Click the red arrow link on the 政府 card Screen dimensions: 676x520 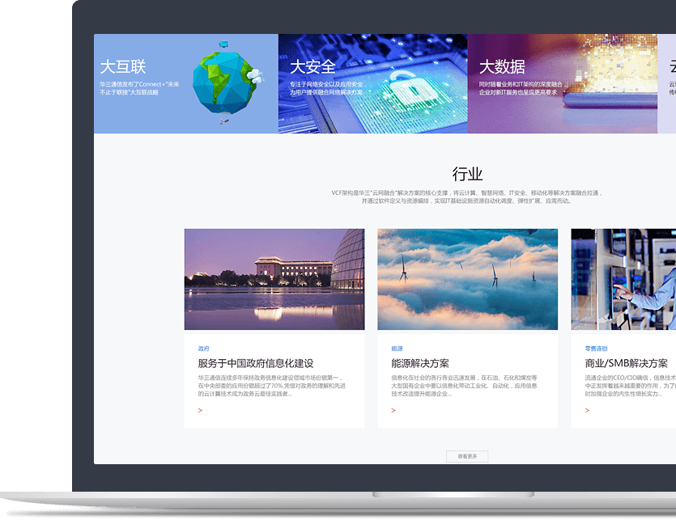click(201, 410)
